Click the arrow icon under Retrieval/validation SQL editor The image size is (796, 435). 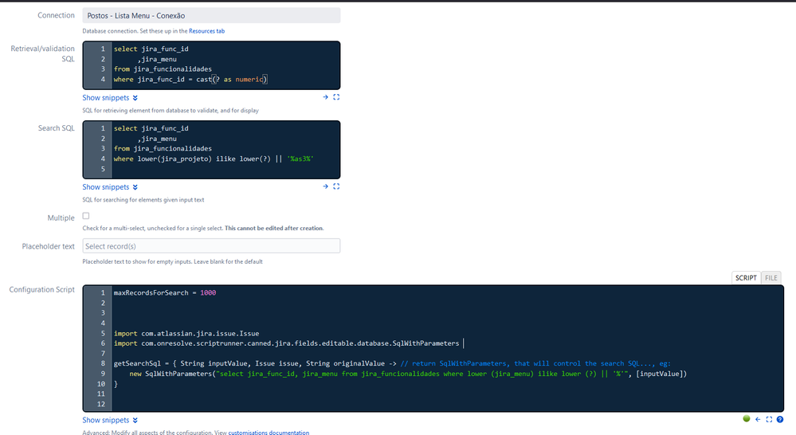point(325,97)
